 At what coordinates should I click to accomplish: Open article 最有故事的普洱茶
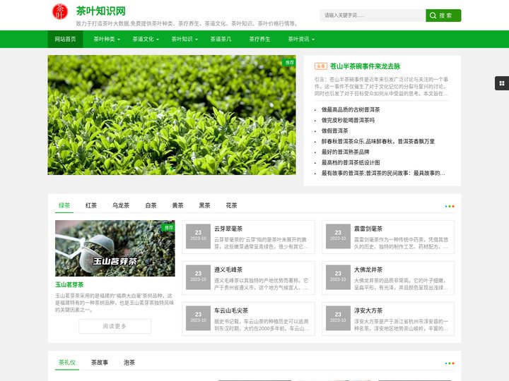point(383,174)
